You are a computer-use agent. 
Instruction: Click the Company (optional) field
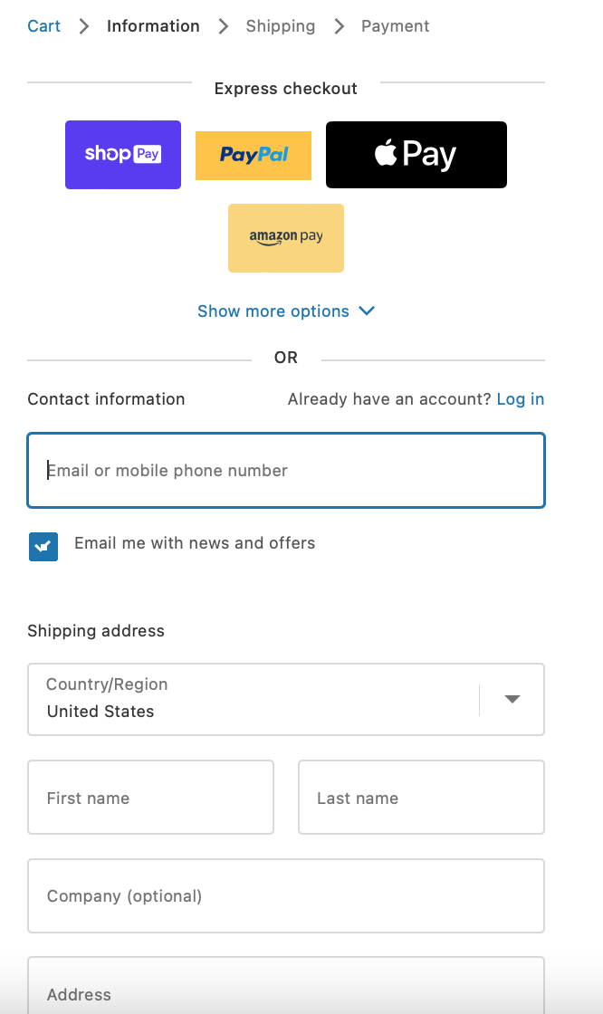point(286,896)
